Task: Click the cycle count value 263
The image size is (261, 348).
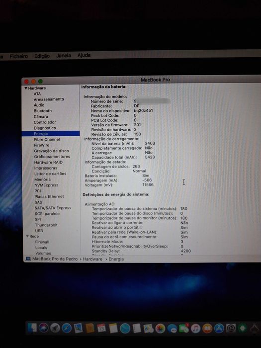Action: tap(136, 166)
